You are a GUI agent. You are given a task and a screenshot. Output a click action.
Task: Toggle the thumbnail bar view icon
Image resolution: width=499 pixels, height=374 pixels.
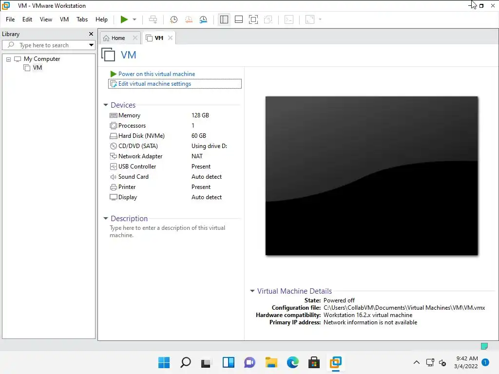click(239, 19)
